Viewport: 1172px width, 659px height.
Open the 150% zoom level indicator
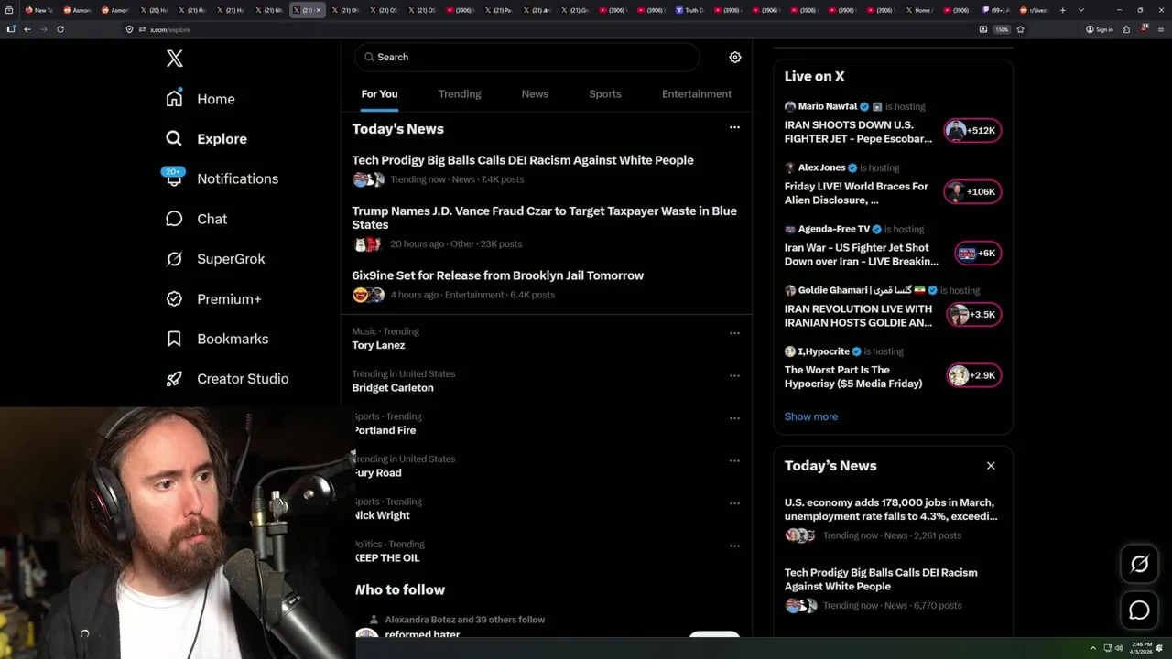[x=1002, y=29]
